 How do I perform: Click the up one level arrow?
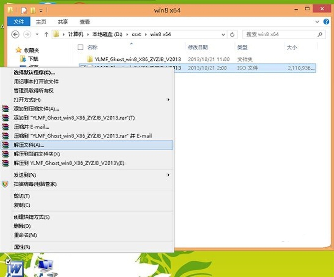[46, 34]
